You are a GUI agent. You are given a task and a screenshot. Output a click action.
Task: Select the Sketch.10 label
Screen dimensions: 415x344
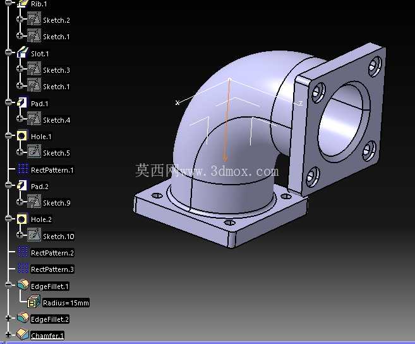[x=59, y=236]
